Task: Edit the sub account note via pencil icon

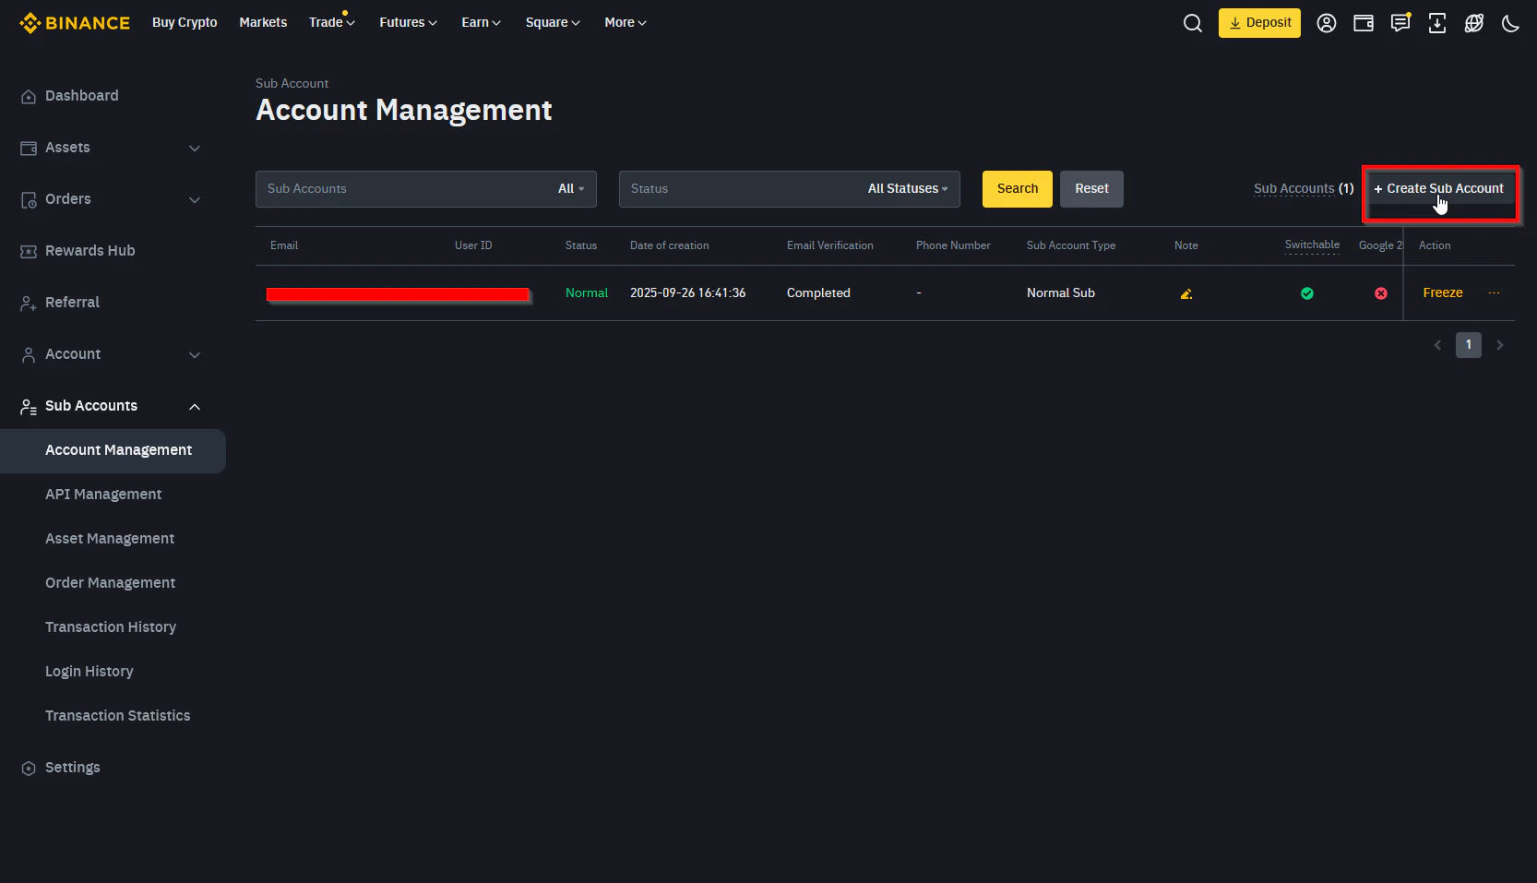Action: tap(1186, 293)
